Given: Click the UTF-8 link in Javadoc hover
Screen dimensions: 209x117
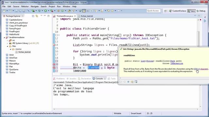Looking at the screenshot, I should coord(197,69).
